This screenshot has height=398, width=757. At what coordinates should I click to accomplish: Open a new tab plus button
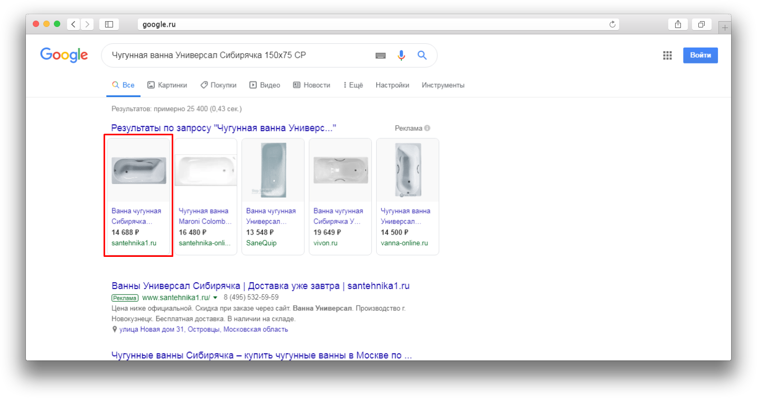pyautogui.click(x=725, y=28)
